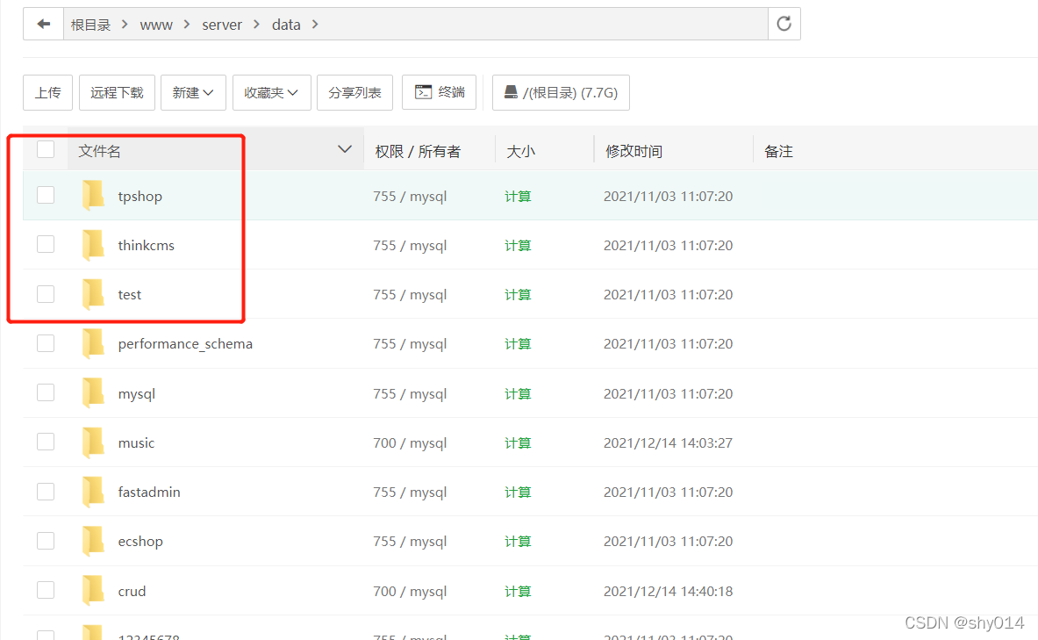
Task: Sort by 修改时间 column header
Action: click(634, 151)
